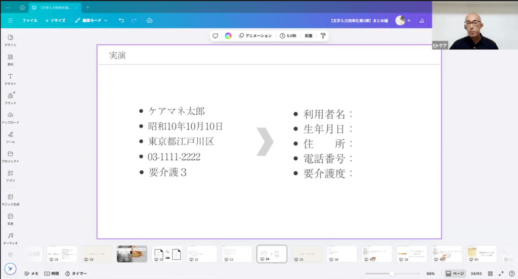Click the 配置 (Position) button
This screenshot has height=279, width=518.
click(309, 36)
